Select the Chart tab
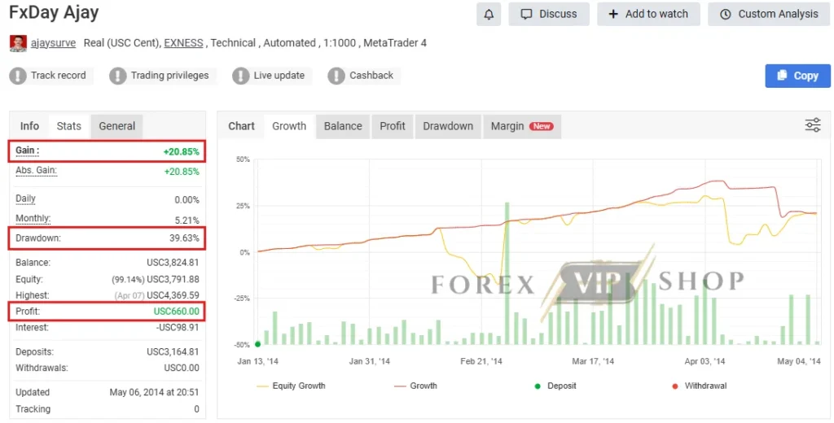Image resolution: width=834 pixels, height=423 pixels. [241, 126]
